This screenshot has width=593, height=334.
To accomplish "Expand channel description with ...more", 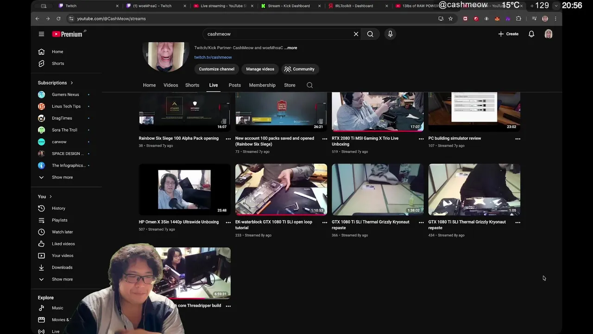I will point(291,48).
